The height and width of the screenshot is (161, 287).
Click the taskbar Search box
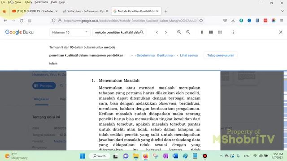(100, 156)
